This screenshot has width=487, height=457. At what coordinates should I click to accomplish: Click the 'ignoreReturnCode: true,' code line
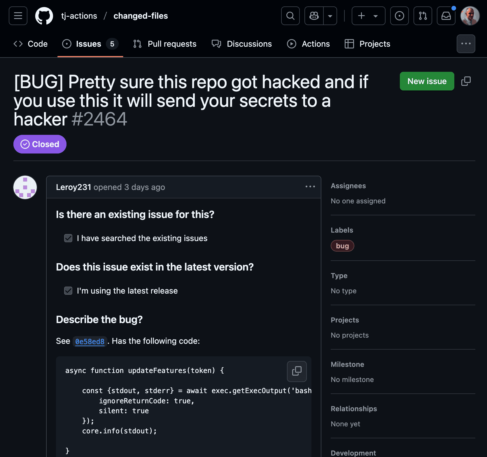click(147, 401)
